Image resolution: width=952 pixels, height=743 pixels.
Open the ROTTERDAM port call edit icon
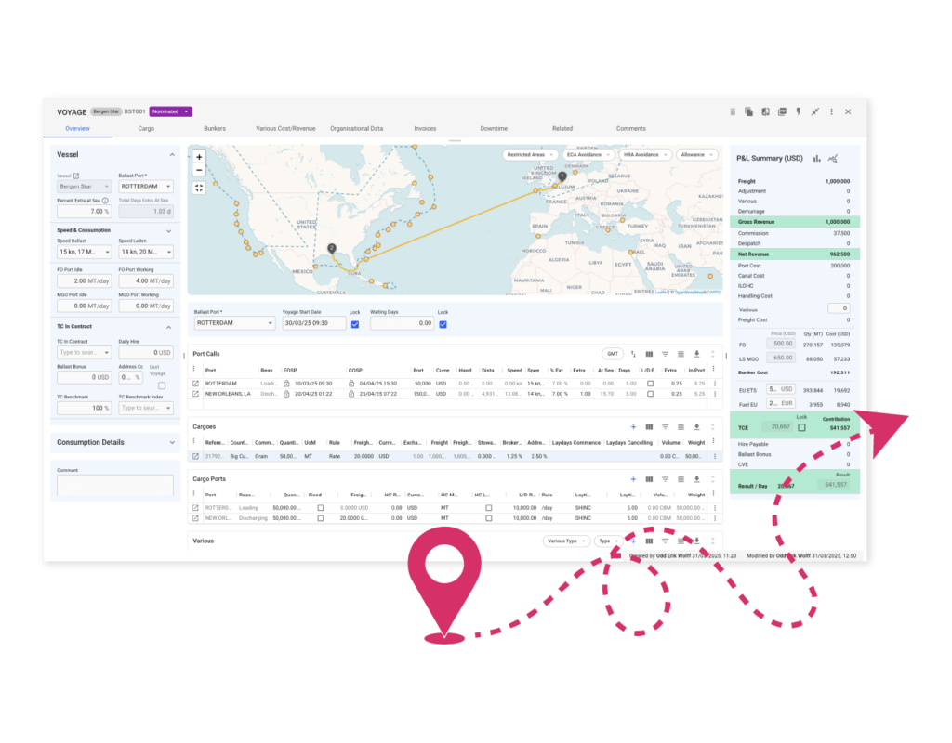[195, 384]
